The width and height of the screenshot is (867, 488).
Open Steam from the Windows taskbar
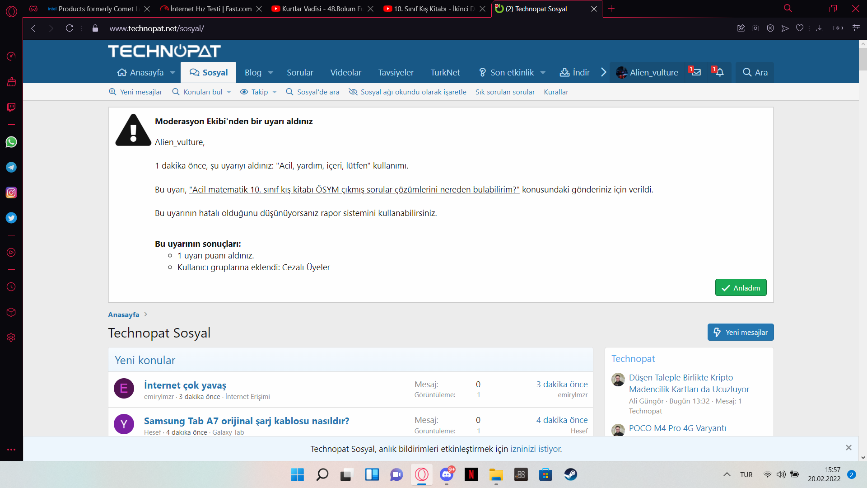click(570, 474)
